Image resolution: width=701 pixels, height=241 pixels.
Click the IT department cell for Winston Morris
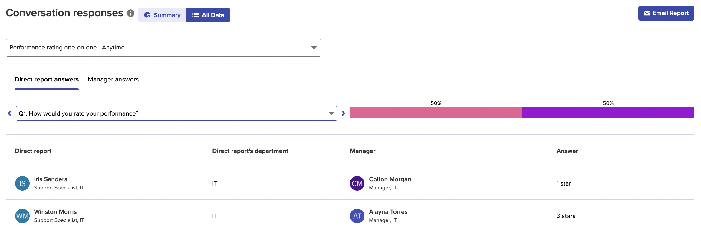pos(215,216)
